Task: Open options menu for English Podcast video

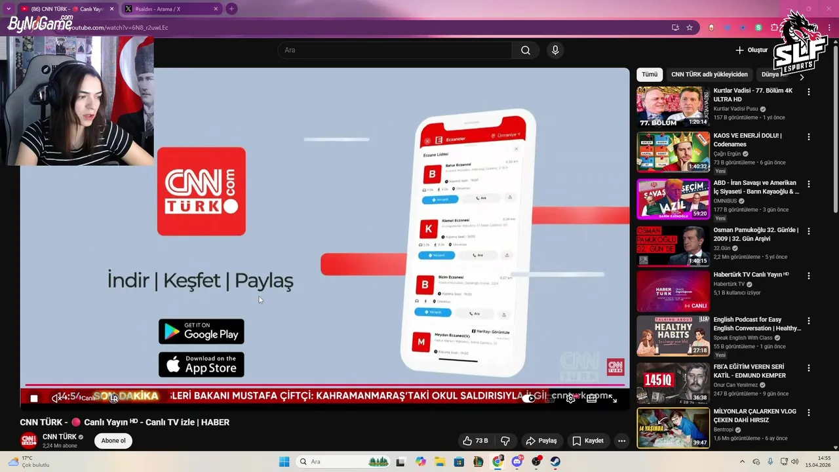Action: pos(808,321)
